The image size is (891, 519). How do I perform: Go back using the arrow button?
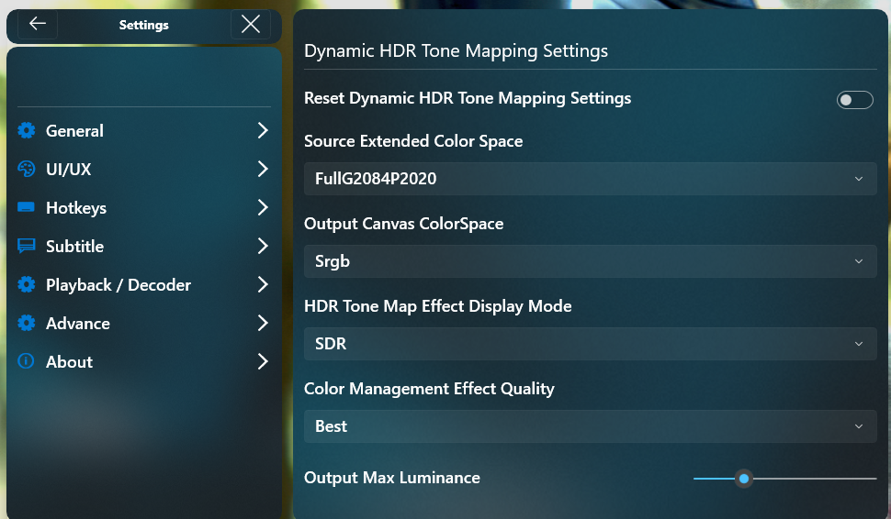pos(38,24)
